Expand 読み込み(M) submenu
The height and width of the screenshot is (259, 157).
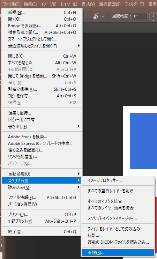tap(42, 187)
